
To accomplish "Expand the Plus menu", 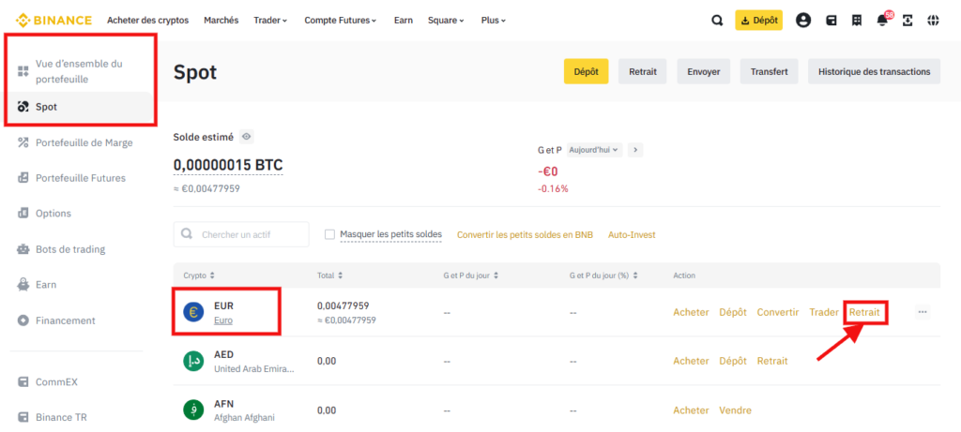I will point(494,21).
